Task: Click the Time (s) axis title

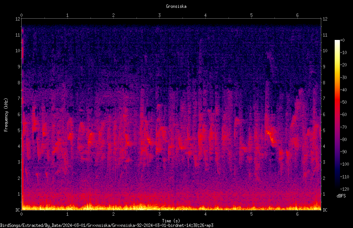Action: tap(171, 221)
